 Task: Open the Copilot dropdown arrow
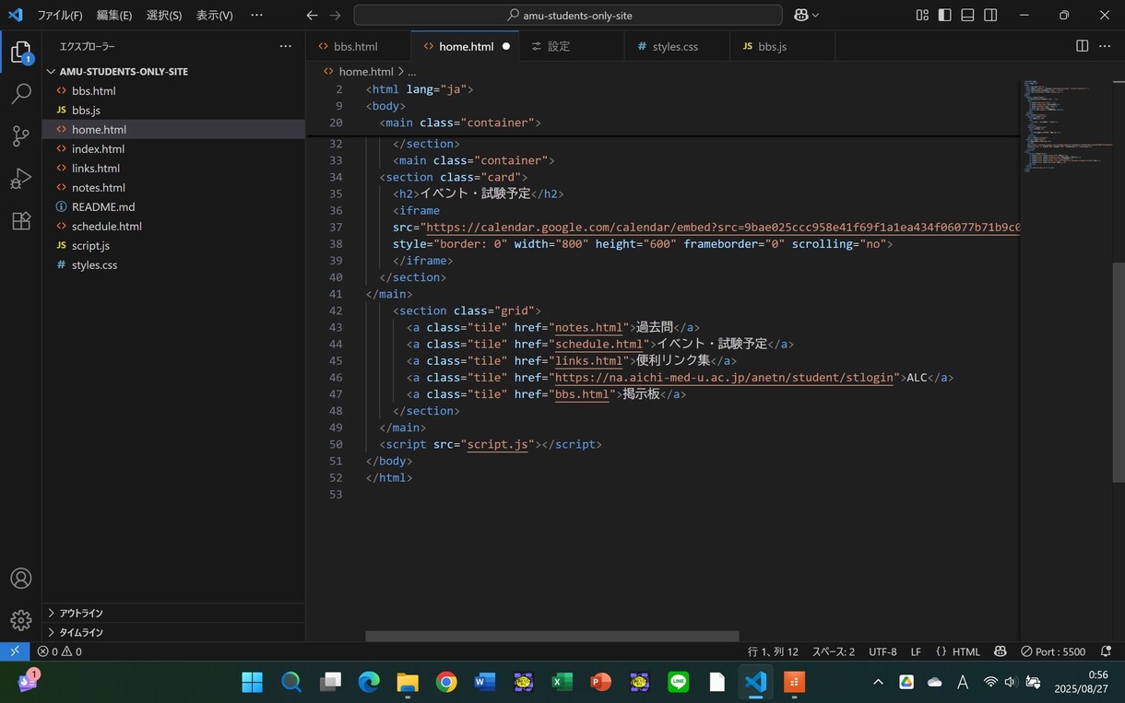pos(816,15)
